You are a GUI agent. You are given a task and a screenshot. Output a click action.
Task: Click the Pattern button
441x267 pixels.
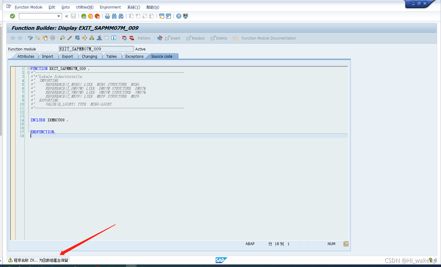point(144,38)
